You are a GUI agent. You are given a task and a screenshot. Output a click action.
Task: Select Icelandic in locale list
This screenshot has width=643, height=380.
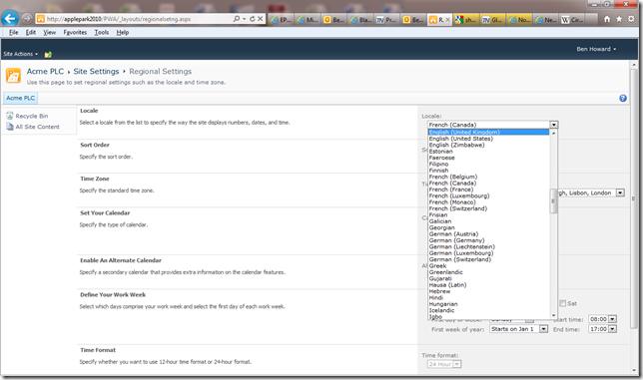coord(488,310)
